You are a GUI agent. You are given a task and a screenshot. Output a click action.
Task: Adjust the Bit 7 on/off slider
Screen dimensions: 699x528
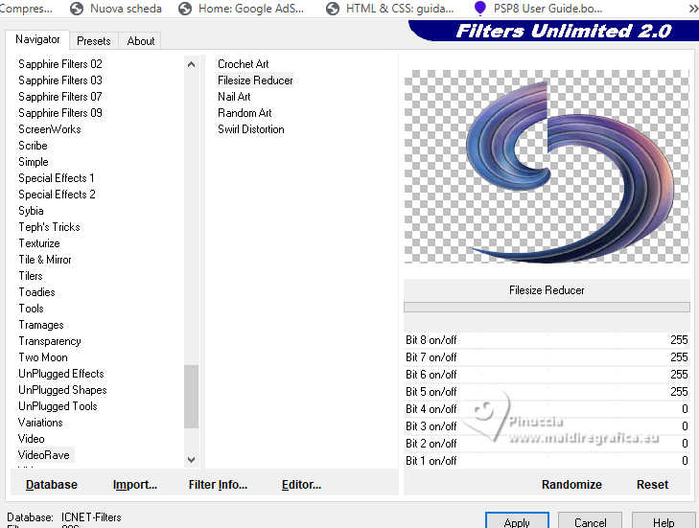(x=547, y=357)
